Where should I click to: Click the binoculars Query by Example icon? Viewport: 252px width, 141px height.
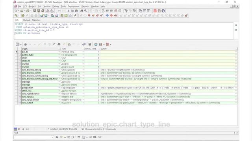(59, 44)
